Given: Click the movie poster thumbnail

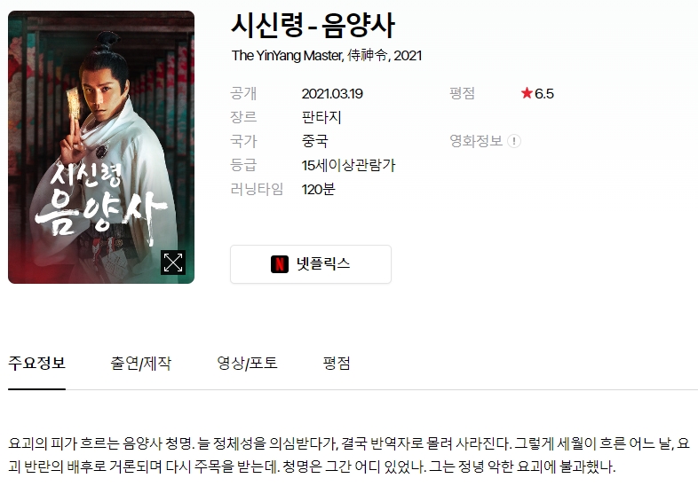Looking at the screenshot, I should 101,147.
